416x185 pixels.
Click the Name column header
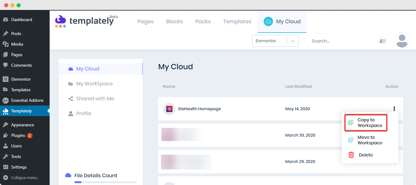tap(169, 87)
